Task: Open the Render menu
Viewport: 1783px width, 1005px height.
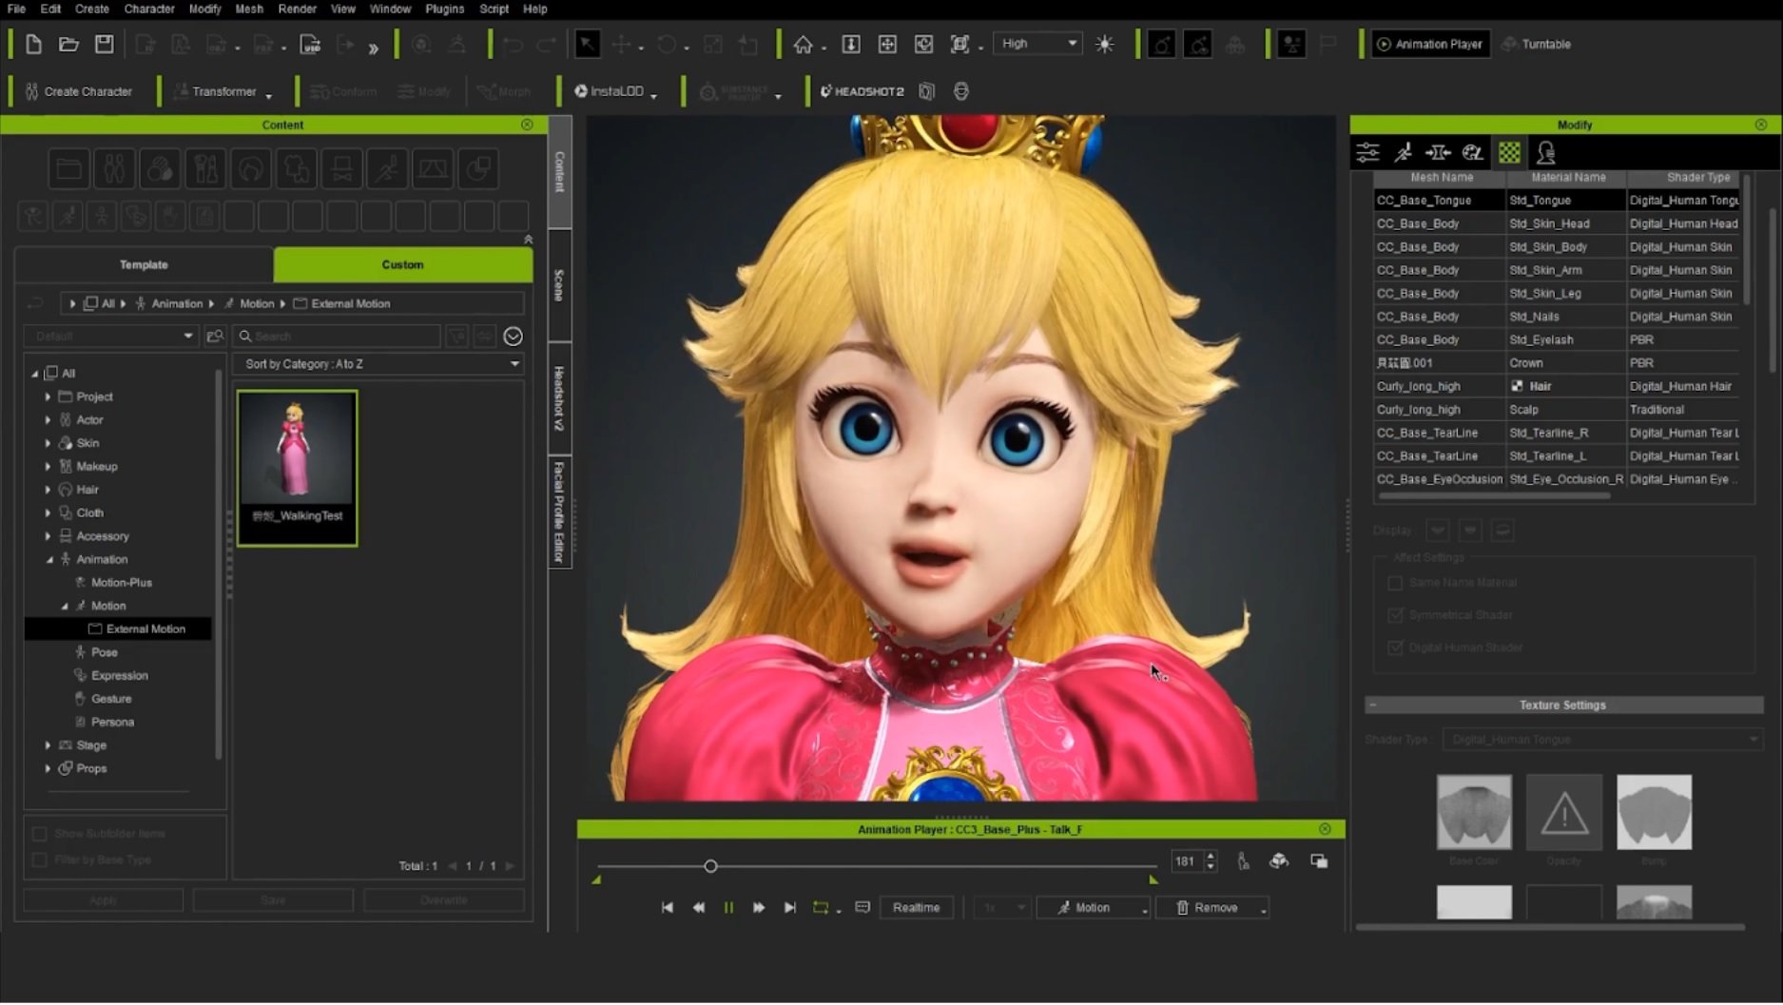Action: (x=297, y=9)
